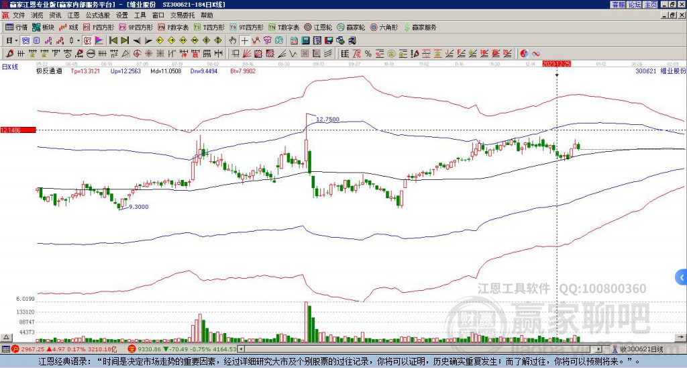
Task: Select the hand pan tool
Action: tap(233, 41)
